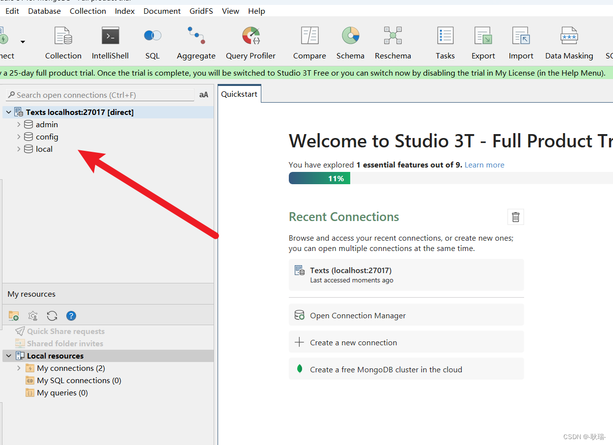Click the trash icon beside Recent Connections

(516, 217)
